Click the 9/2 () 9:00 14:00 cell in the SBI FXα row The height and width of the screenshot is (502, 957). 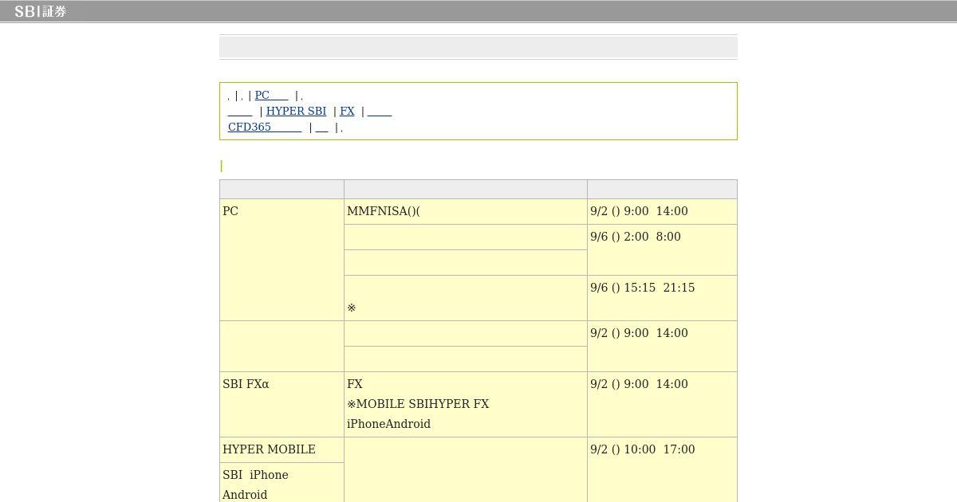662,404
